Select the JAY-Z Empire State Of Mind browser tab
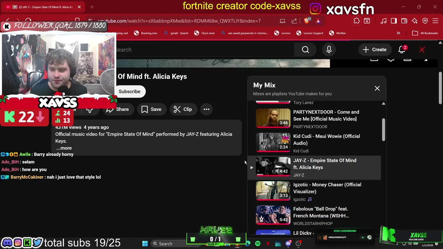443x249 pixels. [43, 7]
